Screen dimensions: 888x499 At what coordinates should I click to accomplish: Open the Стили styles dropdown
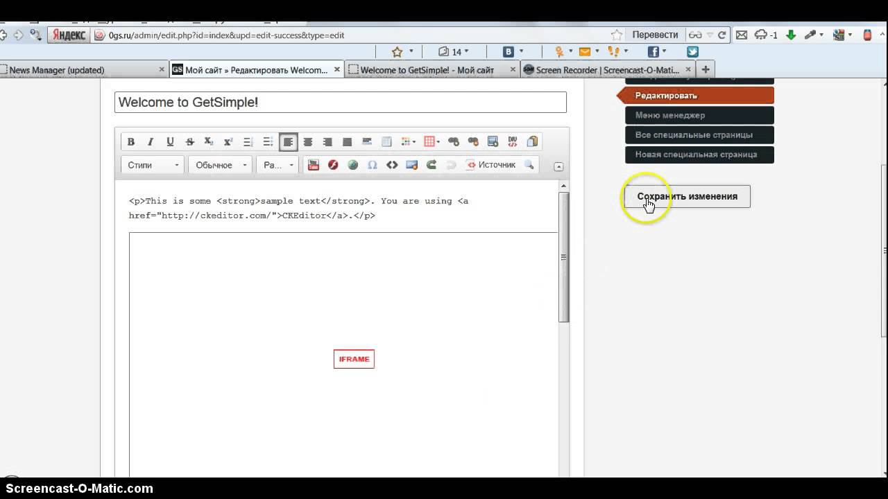153,165
